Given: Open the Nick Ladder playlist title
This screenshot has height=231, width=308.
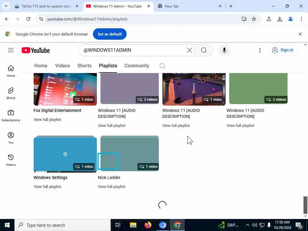Looking at the screenshot, I should pyautogui.click(x=109, y=177).
